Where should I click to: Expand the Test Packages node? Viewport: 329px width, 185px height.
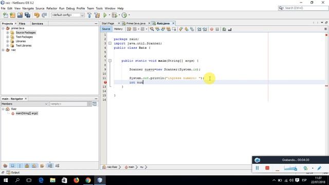[x=8, y=37]
